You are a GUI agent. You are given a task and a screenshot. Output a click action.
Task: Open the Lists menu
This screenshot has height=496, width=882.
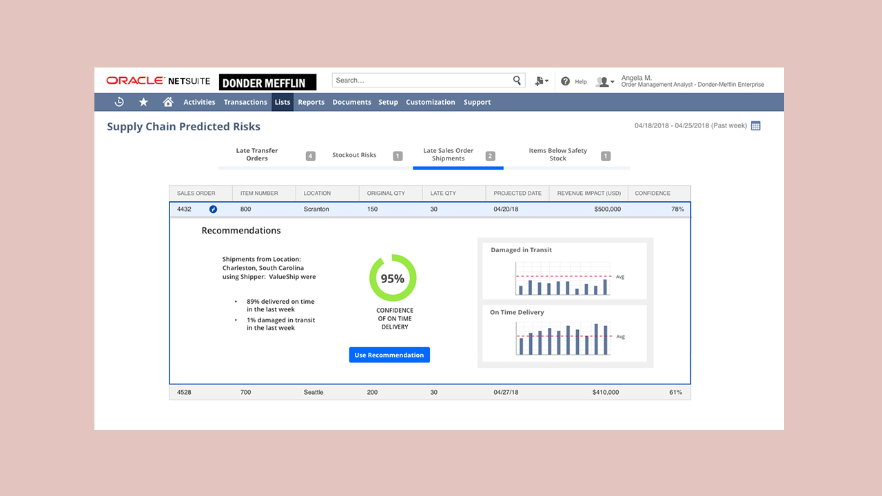tap(283, 102)
